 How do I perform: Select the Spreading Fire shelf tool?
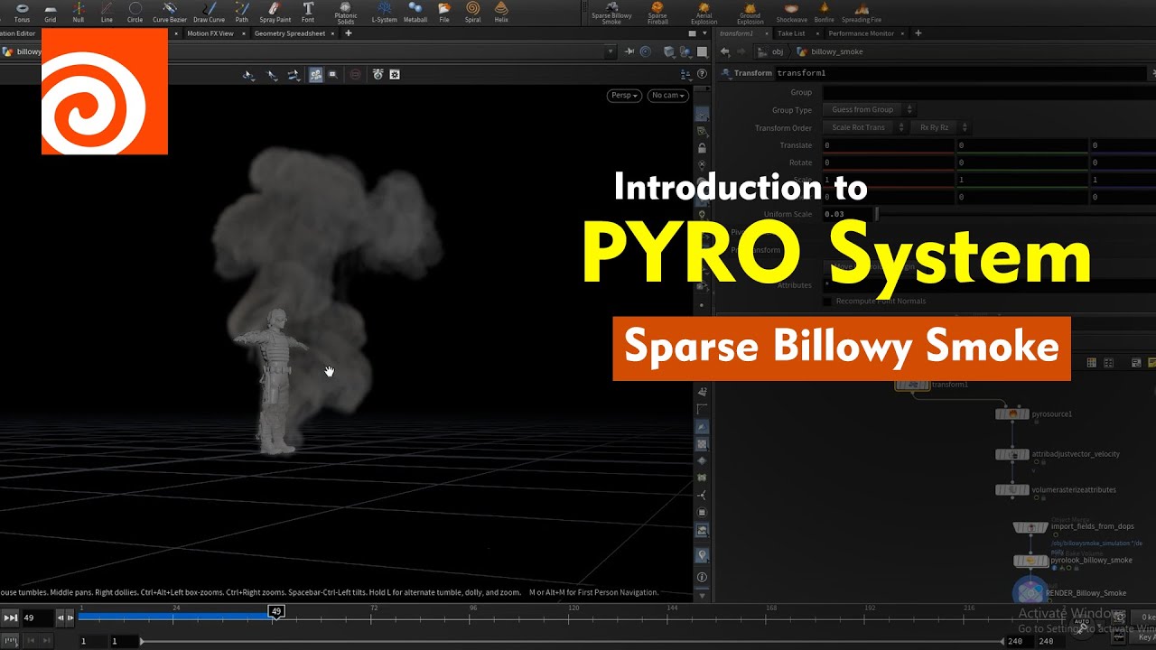click(x=862, y=12)
